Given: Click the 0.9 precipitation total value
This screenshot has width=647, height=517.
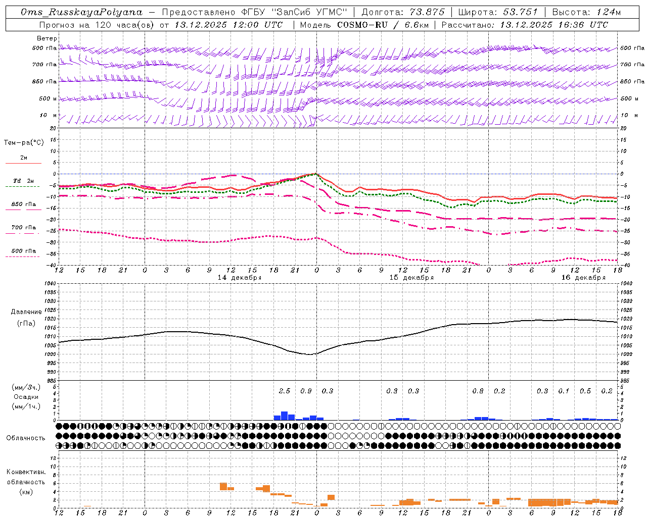Looking at the screenshot, I should [x=306, y=391].
